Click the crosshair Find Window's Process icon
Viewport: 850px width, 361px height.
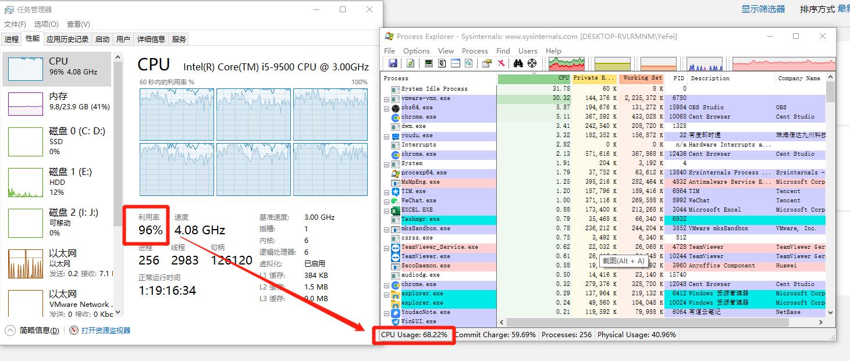tap(532, 63)
